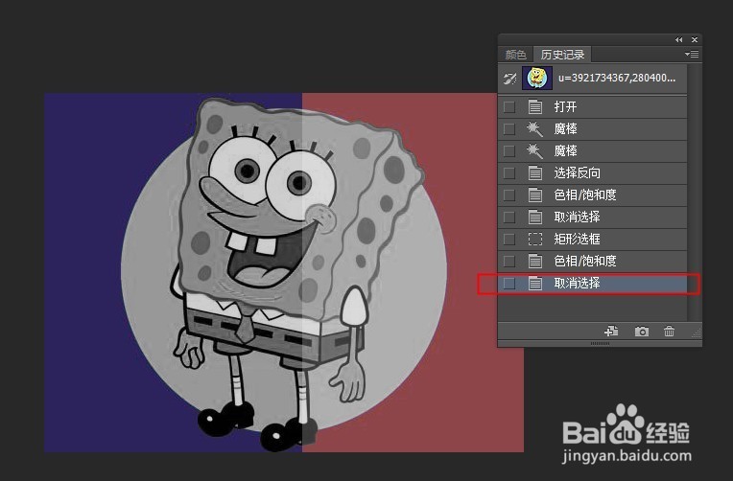Check source box of 色相/饱和度 below 选择反向
Viewport: 733px width, 481px height.
click(509, 195)
